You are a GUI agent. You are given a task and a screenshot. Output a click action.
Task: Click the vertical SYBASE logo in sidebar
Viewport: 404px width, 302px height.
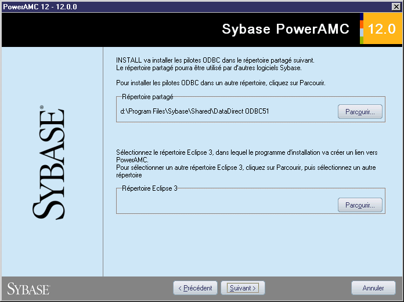[48, 162]
